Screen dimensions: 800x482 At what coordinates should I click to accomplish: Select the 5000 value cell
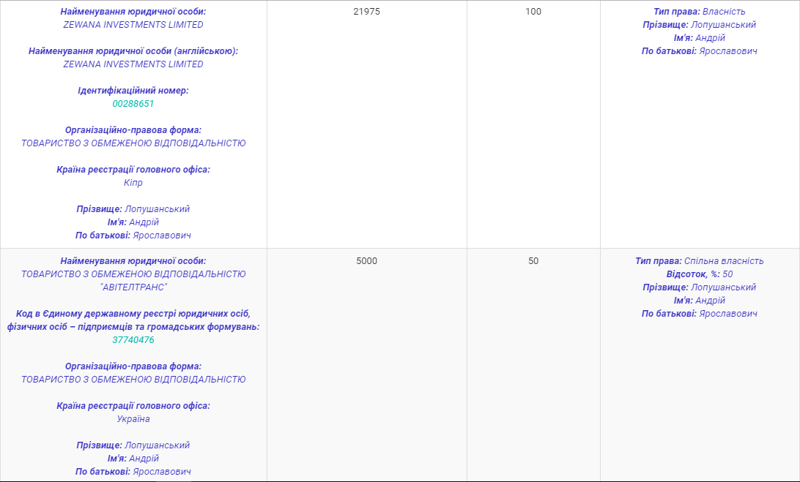click(x=366, y=261)
